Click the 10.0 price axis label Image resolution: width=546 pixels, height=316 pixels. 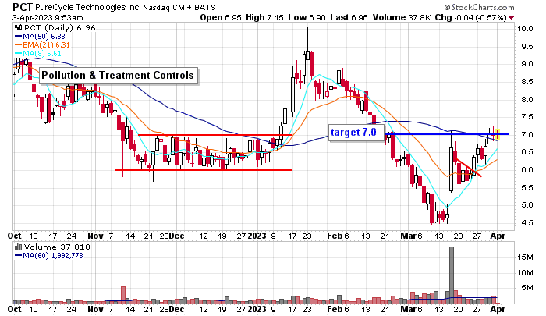click(525, 29)
